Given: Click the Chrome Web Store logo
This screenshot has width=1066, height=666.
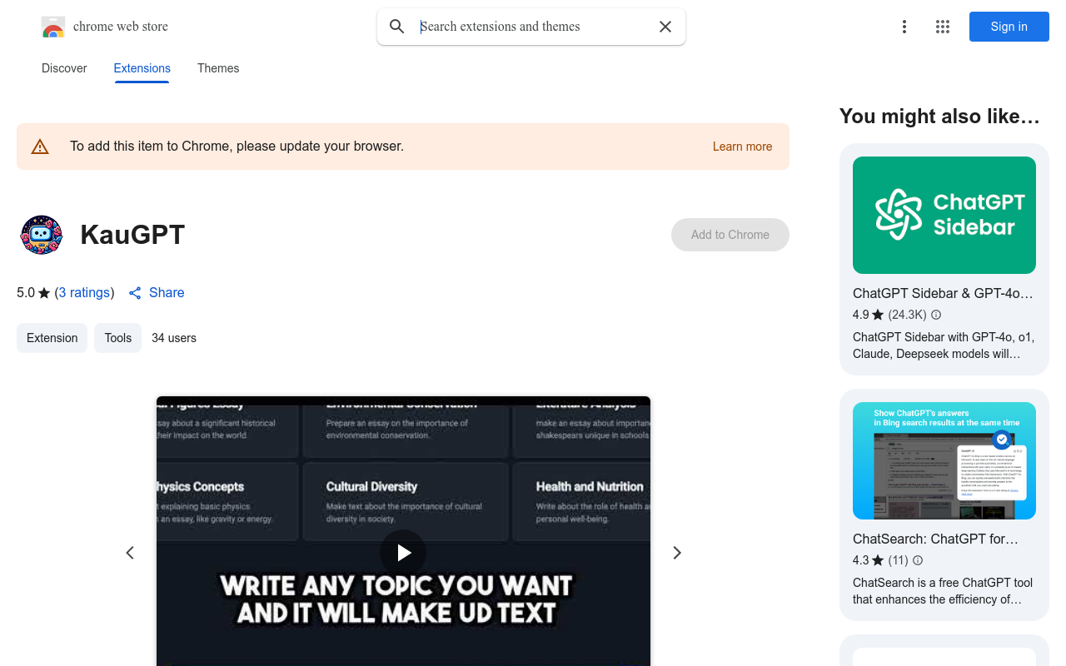Looking at the screenshot, I should 53,27.
